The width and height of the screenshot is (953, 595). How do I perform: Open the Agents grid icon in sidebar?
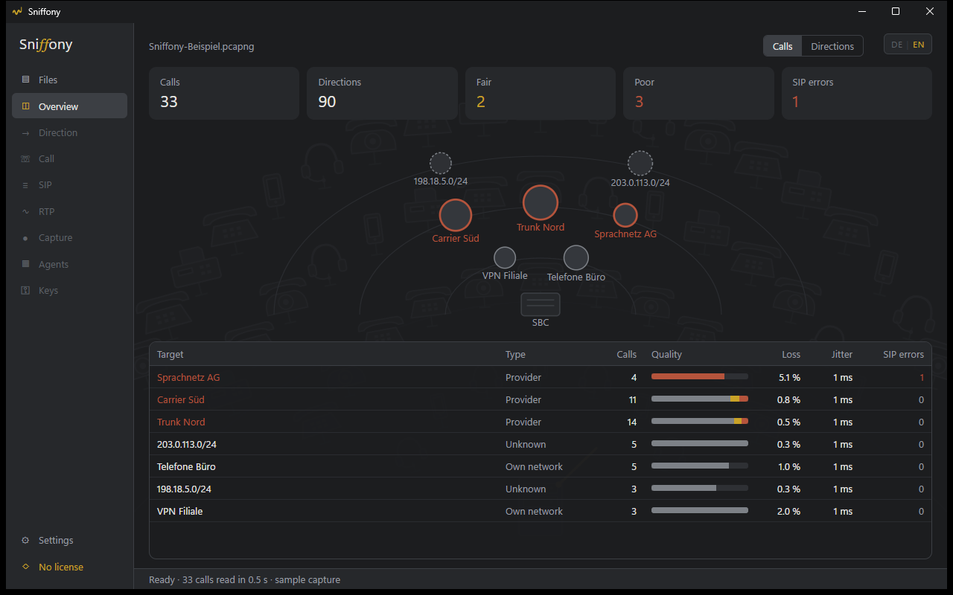(25, 264)
